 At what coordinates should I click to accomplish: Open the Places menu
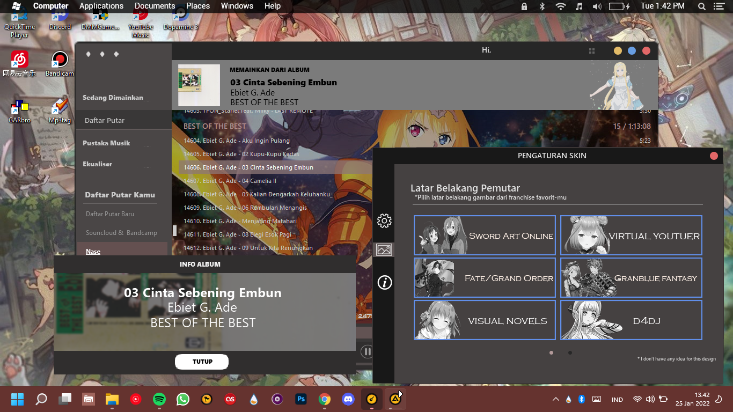click(x=198, y=6)
